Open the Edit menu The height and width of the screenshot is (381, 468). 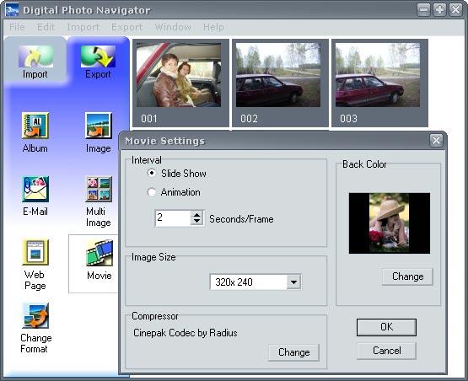46,27
